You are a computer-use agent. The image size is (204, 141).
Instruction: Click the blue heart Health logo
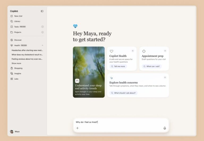point(75,26)
